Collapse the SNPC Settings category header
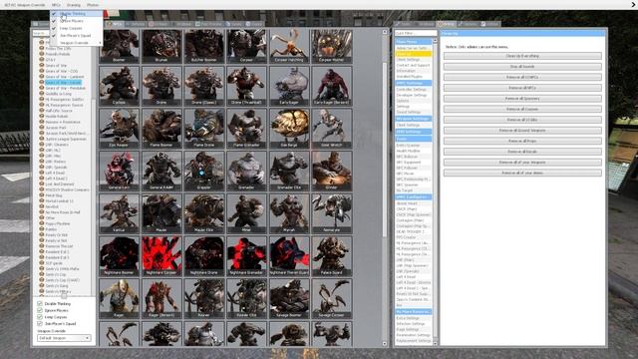Image resolution: width=638 pixels, height=359 pixels. 414,83
